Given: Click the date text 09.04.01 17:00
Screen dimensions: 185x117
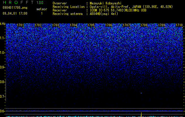Looking at the screenshot, I should pyautogui.click(x=15, y=13).
